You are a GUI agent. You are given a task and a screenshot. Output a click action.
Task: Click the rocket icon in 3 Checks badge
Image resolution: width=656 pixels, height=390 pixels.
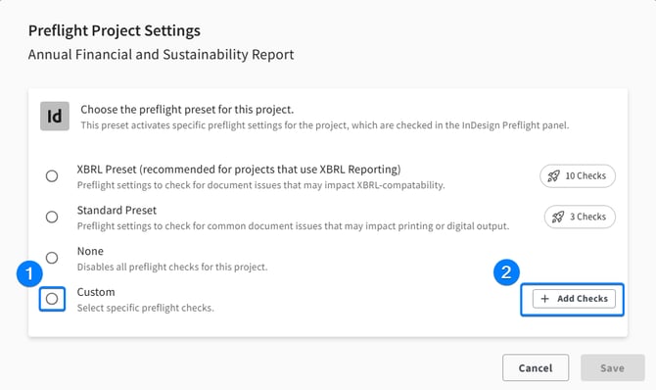point(558,217)
